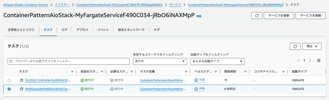Click 今 start time cell
The height and width of the screenshot is (100, 329).
point(226,80)
